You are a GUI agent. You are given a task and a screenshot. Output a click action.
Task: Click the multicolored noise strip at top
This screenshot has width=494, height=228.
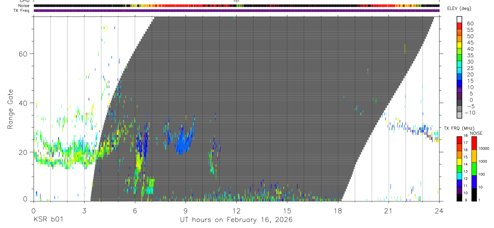pyautogui.click(x=236, y=6)
